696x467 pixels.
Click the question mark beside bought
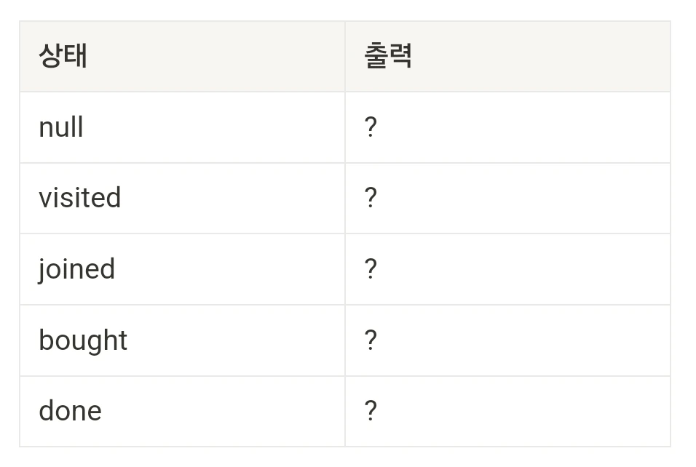point(371,340)
